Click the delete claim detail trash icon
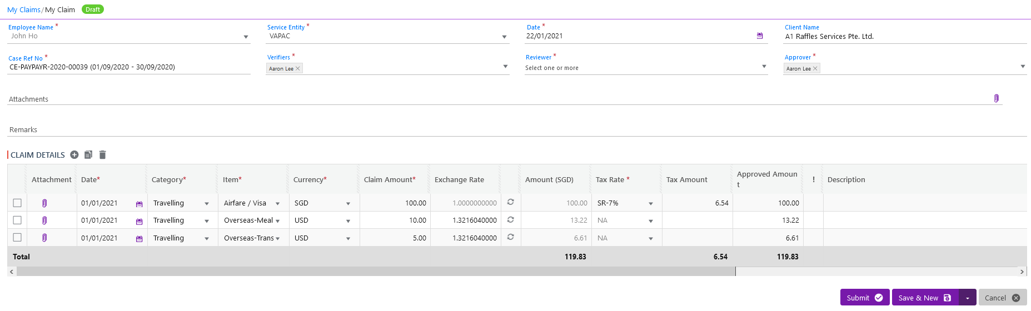This screenshot has height=311, width=1031. (102, 155)
